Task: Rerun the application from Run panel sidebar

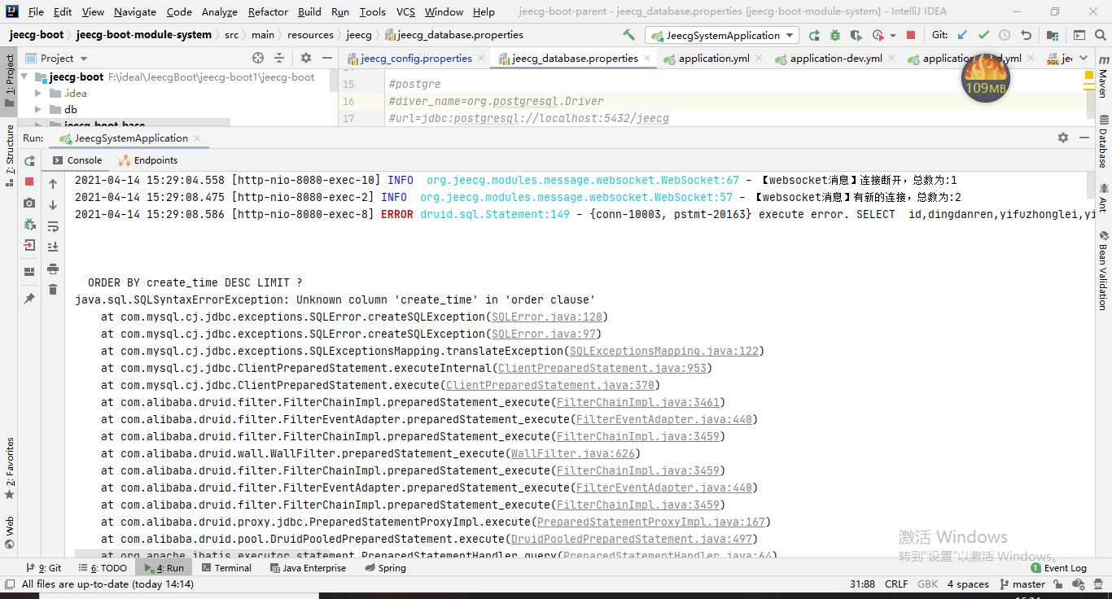Action: 29,161
